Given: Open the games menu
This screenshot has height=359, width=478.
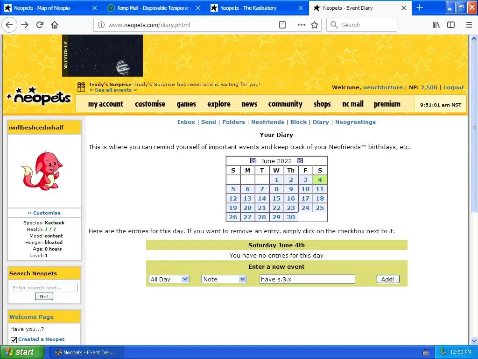Looking at the screenshot, I should point(186,104).
